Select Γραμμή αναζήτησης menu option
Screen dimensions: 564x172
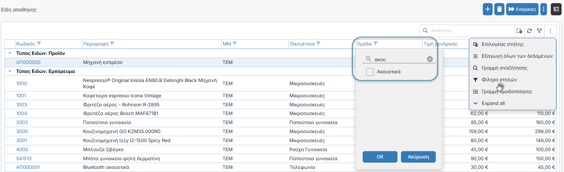[x=512, y=68]
